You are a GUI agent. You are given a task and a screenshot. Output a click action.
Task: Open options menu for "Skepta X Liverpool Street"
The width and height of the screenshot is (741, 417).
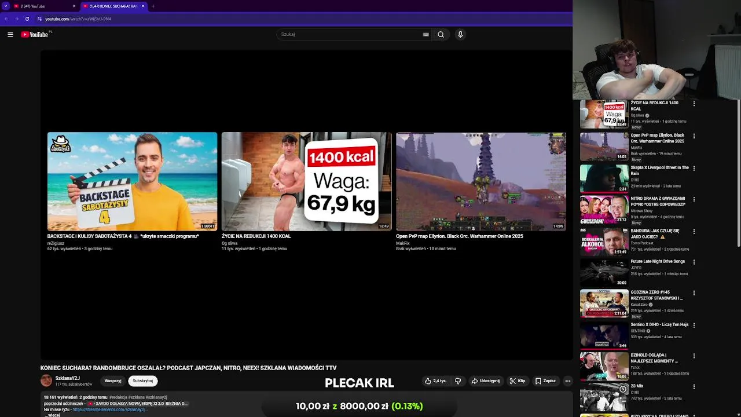coord(694,169)
